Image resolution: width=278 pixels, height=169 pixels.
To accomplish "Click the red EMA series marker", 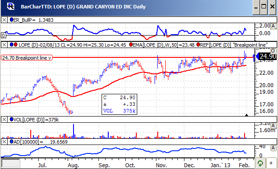I will pos(131,44).
